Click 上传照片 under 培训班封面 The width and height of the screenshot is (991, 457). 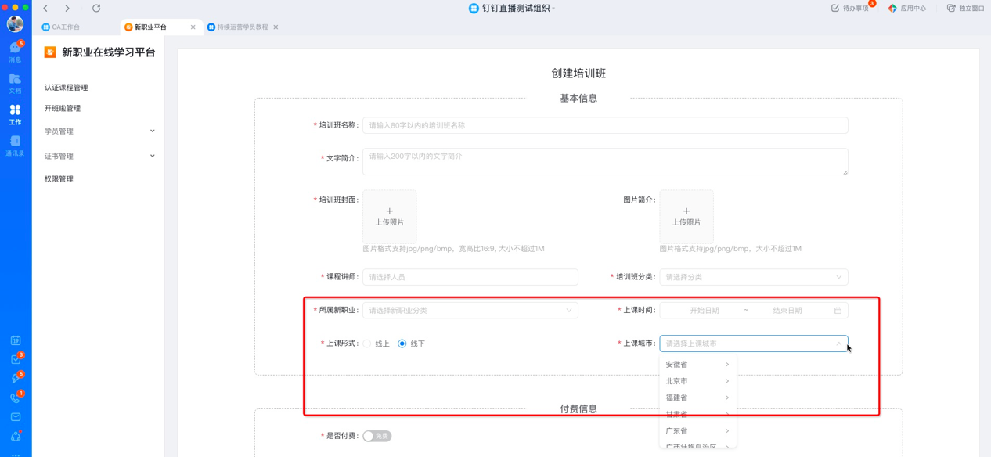point(389,217)
